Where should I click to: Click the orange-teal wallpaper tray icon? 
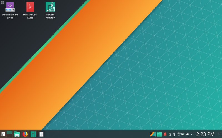pos(153,134)
